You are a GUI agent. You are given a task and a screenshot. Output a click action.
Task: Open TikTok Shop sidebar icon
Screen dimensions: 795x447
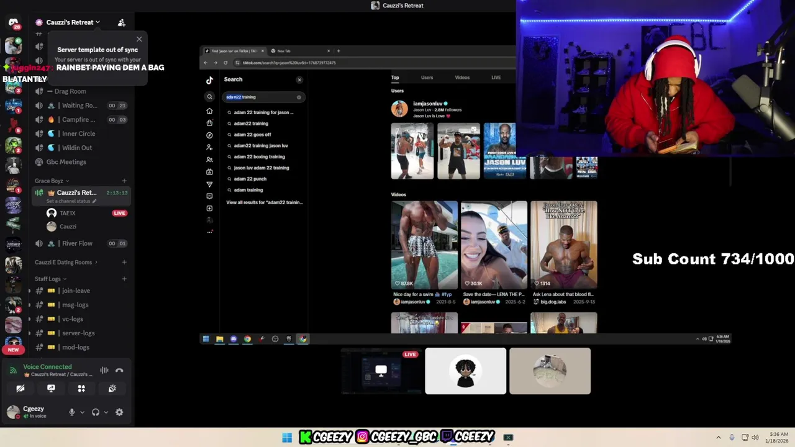point(209,123)
